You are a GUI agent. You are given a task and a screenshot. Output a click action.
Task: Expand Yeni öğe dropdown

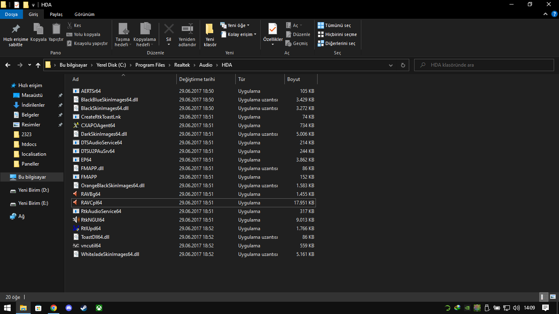click(234, 25)
